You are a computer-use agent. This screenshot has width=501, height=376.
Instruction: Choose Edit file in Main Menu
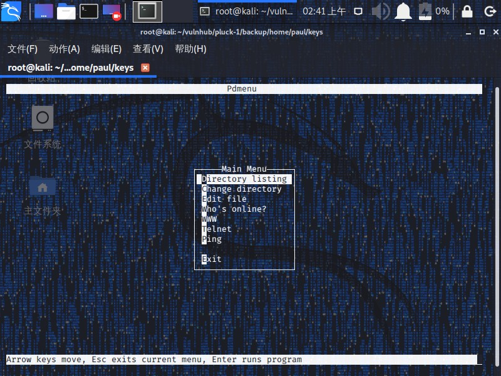pyautogui.click(x=224, y=199)
